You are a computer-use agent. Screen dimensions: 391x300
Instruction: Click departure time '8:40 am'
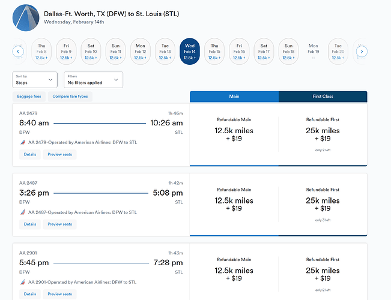(x=34, y=123)
